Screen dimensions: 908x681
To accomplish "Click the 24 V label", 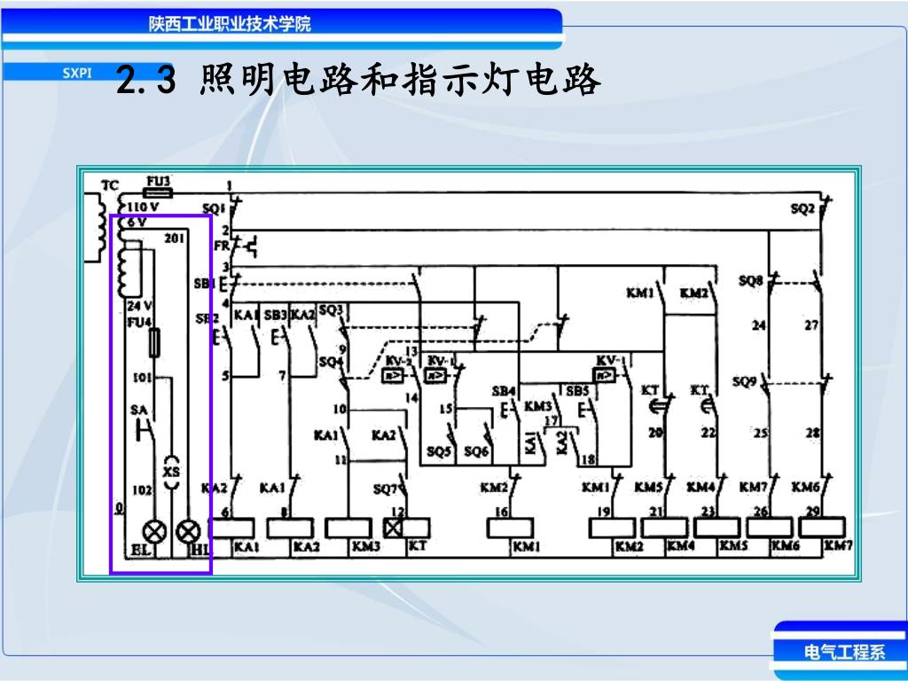I will 139,306.
